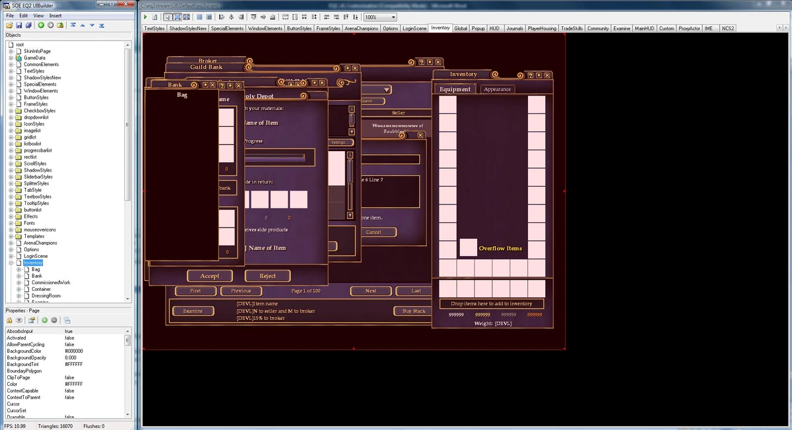
Task: Select the green Preview play icon
Action: coord(145,16)
